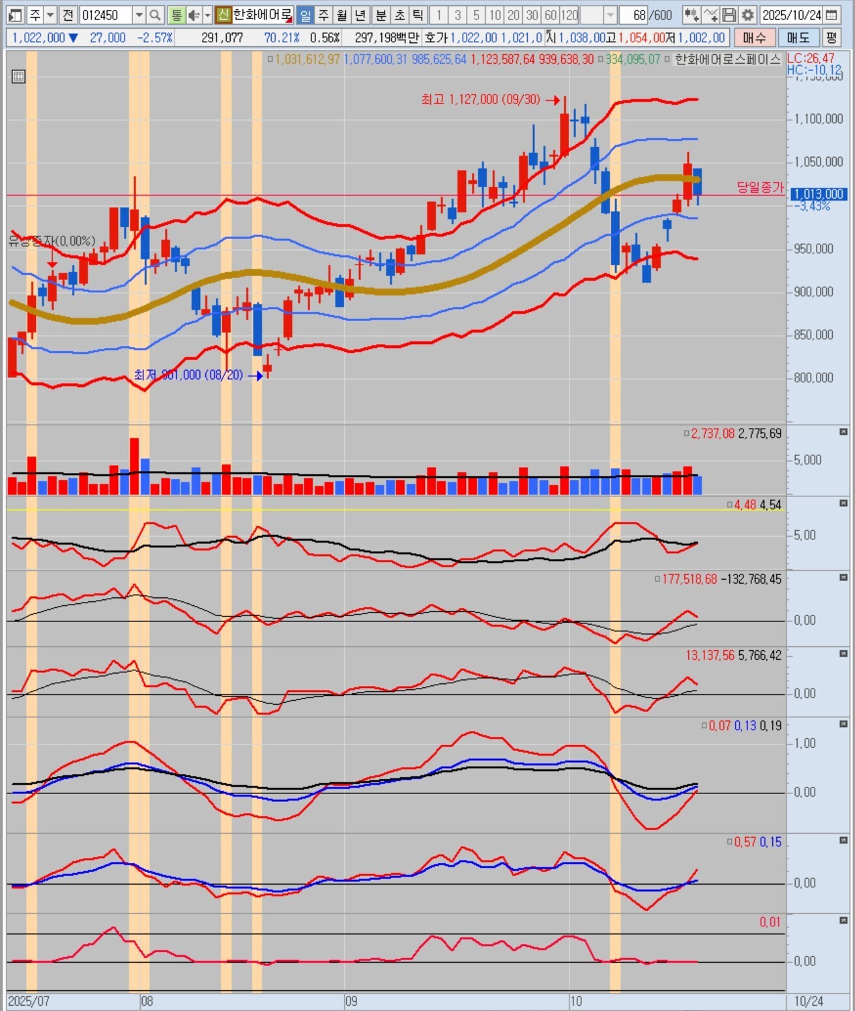Click the save chart floppy icon

point(729,15)
